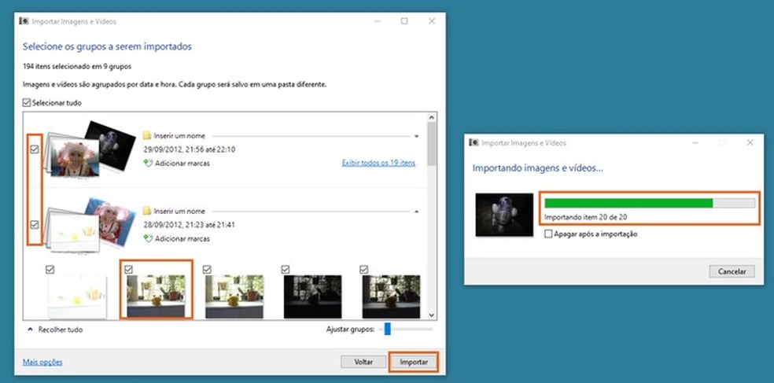Open the Mais opções link
Screen dimensions: 774x383
click(42, 362)
